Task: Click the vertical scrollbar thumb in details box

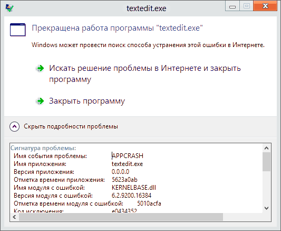Action: [266, 162]
